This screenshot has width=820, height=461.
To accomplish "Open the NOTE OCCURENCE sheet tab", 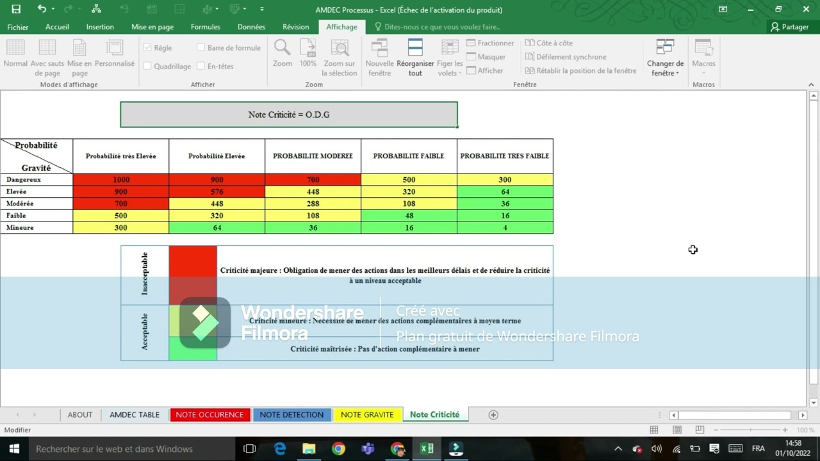I will (x=209, y=415).
